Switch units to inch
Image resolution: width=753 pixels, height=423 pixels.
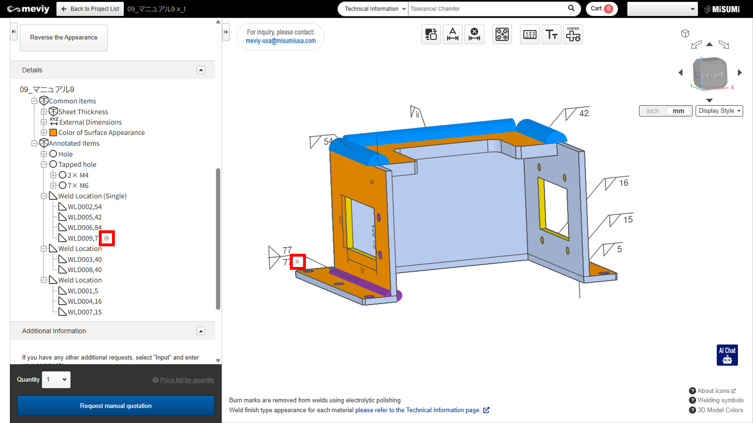pyautogui.click(x=653, y=111)
